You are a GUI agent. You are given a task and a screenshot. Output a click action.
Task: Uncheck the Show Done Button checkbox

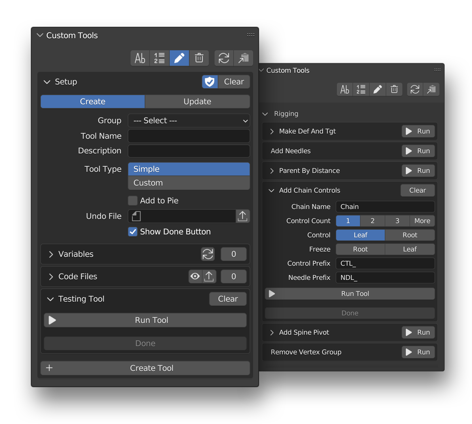coord(133,232)
